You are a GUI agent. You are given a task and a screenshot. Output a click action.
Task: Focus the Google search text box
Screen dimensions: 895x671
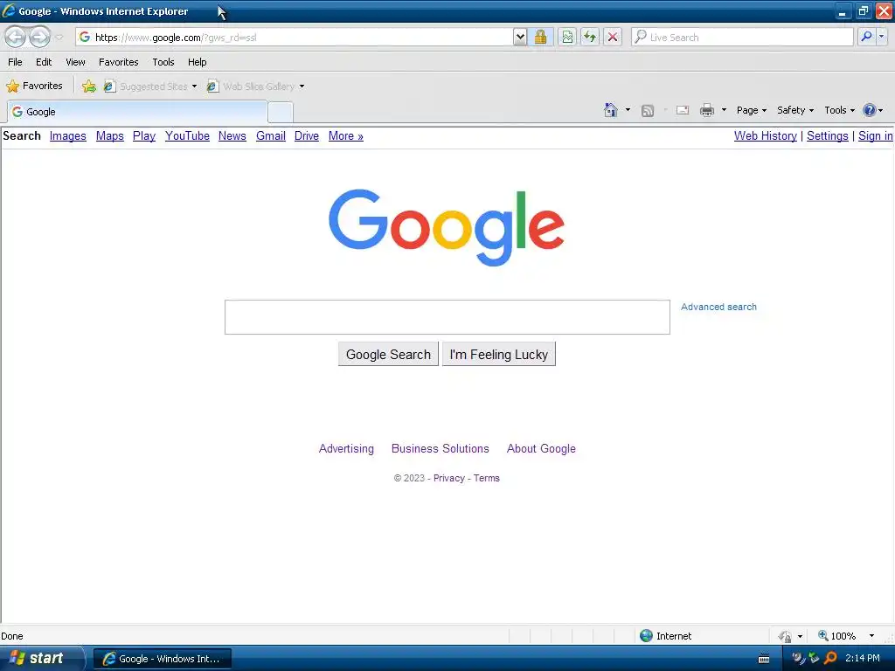tap(447, 317)
